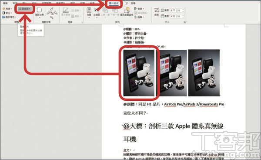Viewport: 261px width, 160px height.
Task: Click the word 'Powerbeats' in the subtitle
Action: click(209, 105)
